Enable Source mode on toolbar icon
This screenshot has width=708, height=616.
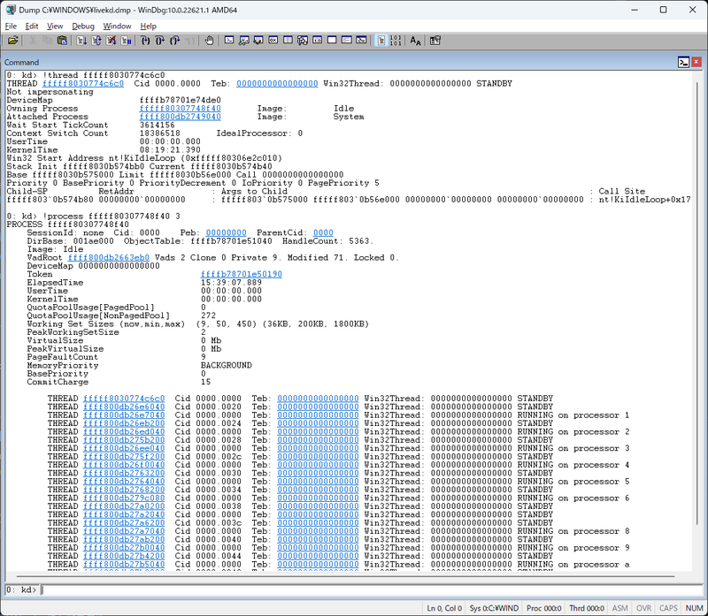click(x=381, y=41)
